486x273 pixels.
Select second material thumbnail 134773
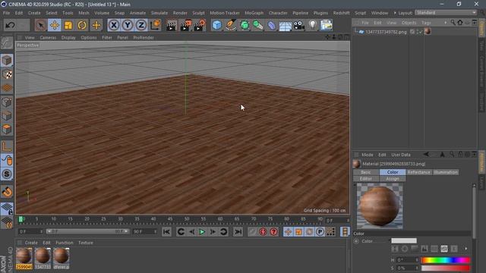tap(43, 258)
